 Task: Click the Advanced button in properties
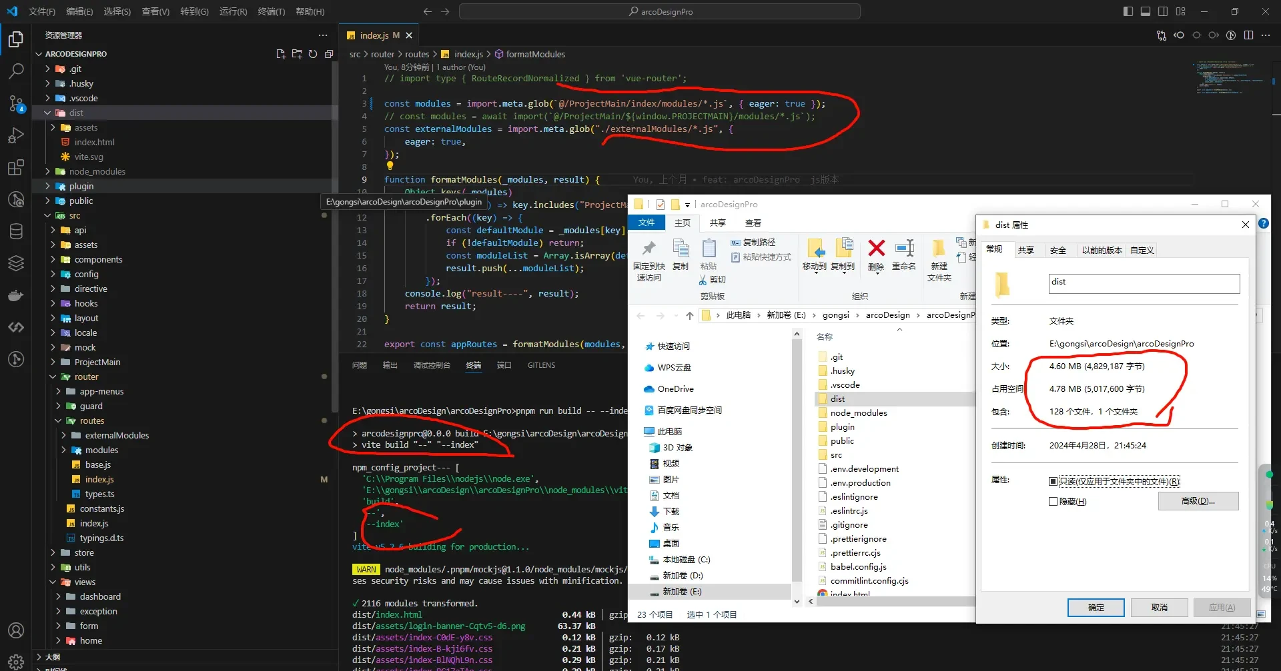pyautogui.click(x=1198, y=501)
